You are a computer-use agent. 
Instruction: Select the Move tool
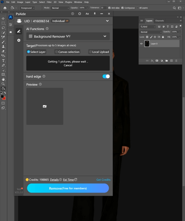tap(3, 18)
